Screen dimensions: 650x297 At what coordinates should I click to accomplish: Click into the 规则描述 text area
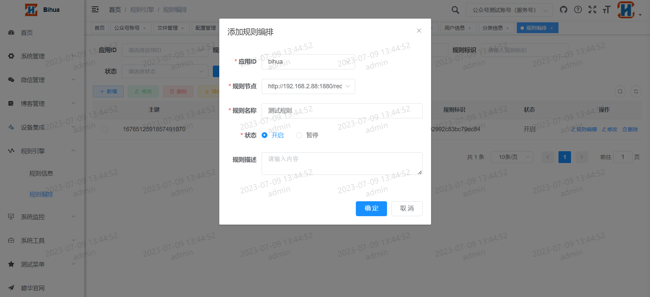pos(342,163)
